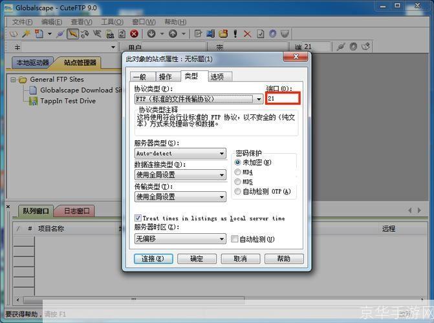Click the connect to URL icon
434x323 pixels.
110,34
